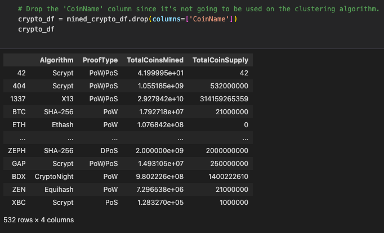Click the value '1.283270e+05'
384x233 pixels.
tap(160, 203)
